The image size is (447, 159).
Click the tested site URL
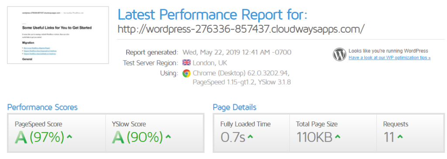pos(241,29)
